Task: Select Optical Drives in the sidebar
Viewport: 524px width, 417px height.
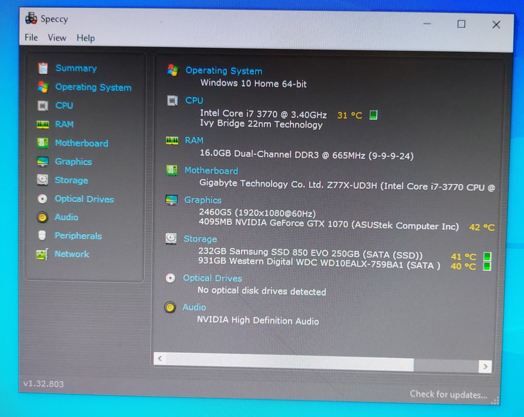Action: (84, 199)
